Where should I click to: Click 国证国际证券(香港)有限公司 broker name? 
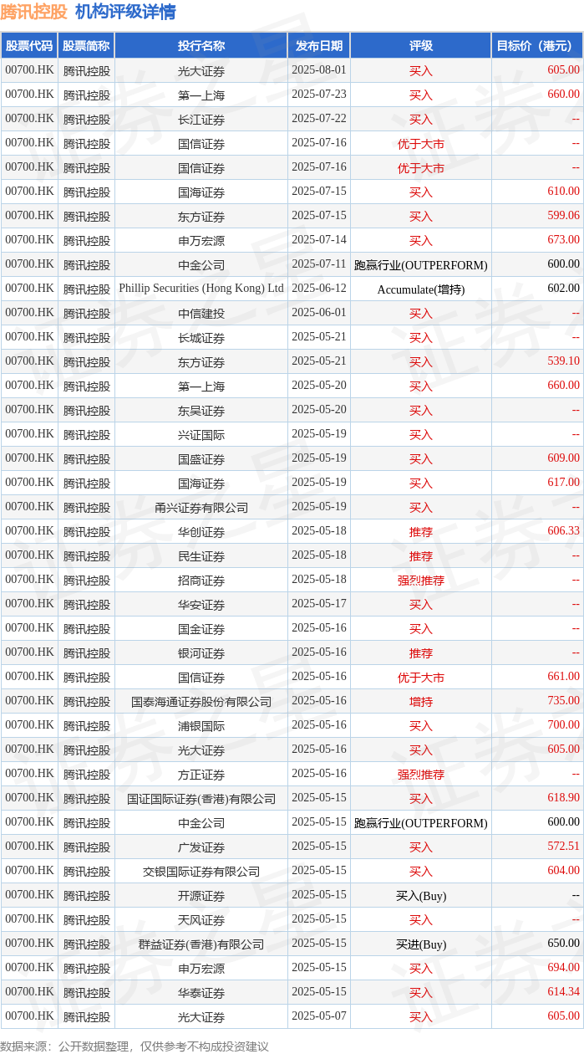click(x=201, y=799)
